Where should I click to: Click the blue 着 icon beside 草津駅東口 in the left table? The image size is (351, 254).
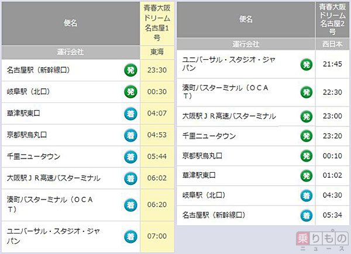coord(130,114)
